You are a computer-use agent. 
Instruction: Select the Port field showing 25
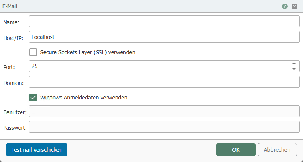159,66
